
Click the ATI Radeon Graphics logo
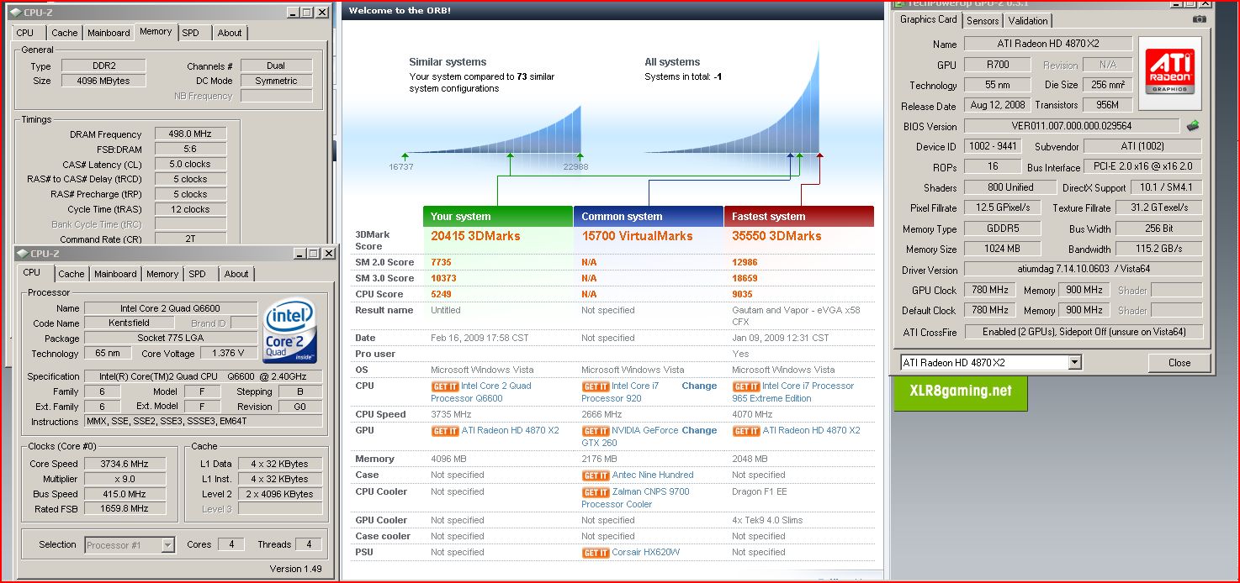[x=1169, y=71]
